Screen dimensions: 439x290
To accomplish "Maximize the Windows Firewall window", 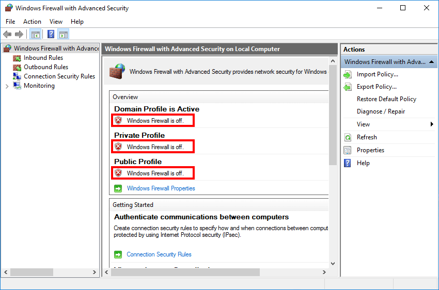I will pos(403,8).
